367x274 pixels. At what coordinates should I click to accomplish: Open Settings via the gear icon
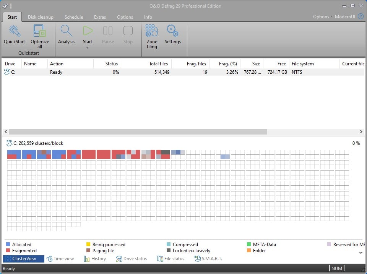coord(172,31)
